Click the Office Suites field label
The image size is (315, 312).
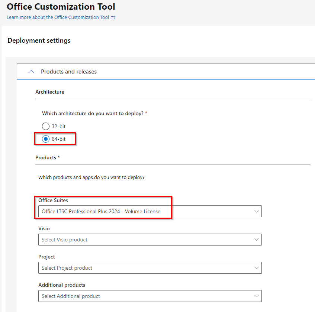[x=53, y=201]
